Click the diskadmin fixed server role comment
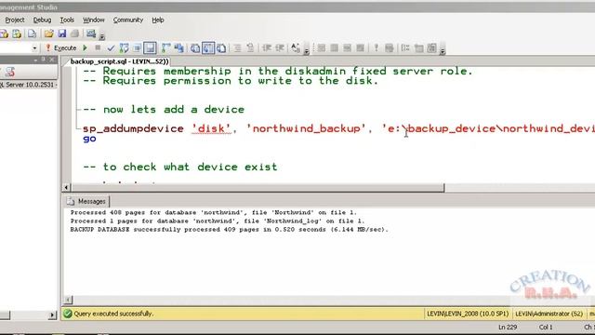Viewport: 595px width, 335px height. 278,71
